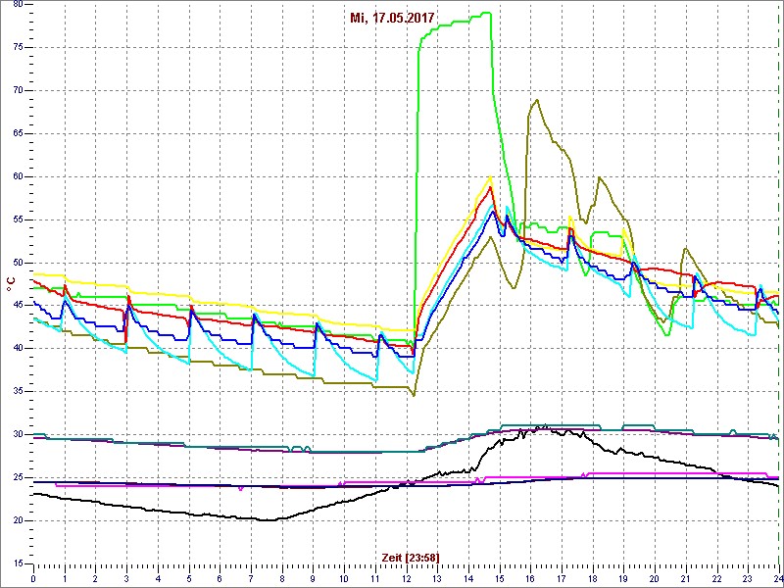Select the '45' value on the temperature axis
784x588 pixels.
pos(17,306)
